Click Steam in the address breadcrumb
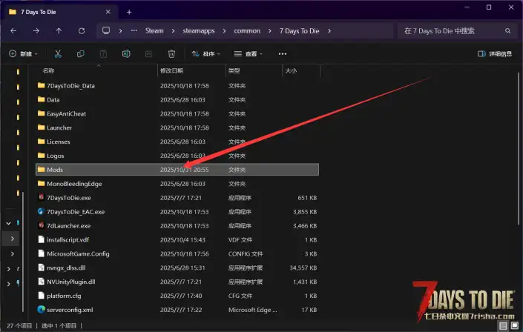The image size is (523, 332). tap(154, 30)
